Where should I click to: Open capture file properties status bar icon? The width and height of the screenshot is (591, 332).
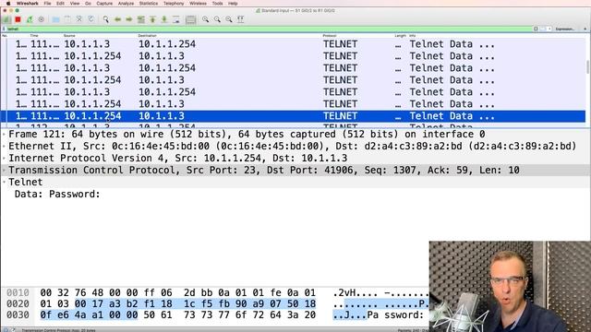pyautogui.click(x=13, y=330)
